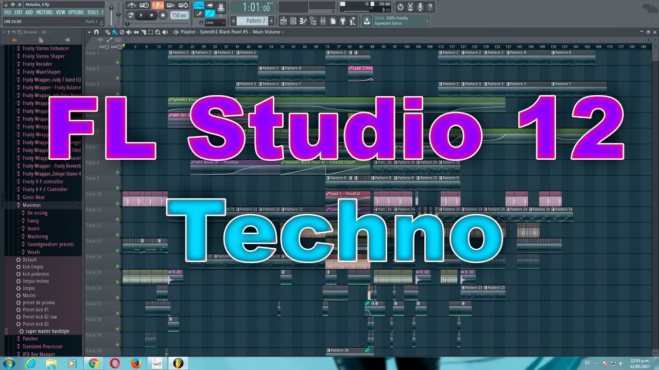Screen dimensions: 659x370
Task: Open the Pattern 7 selector
Action: (x=252, y=21)
